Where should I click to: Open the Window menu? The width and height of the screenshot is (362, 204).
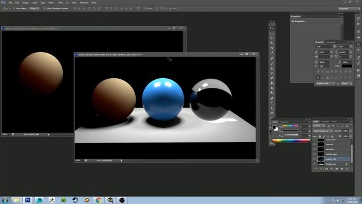click(84, 2)
